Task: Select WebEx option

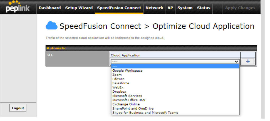Action: click(x=175, y=87)
